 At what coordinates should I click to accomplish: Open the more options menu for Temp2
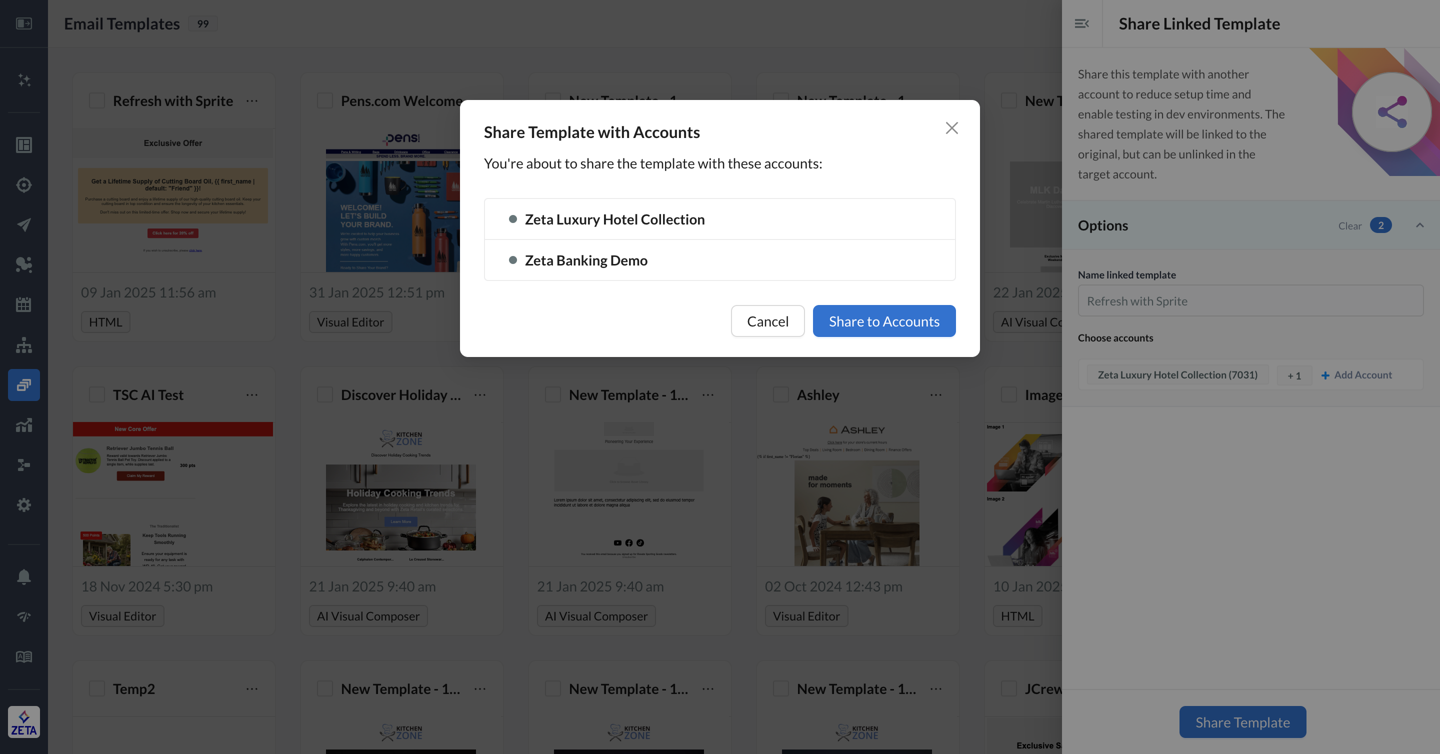click(x=251, y=688)
